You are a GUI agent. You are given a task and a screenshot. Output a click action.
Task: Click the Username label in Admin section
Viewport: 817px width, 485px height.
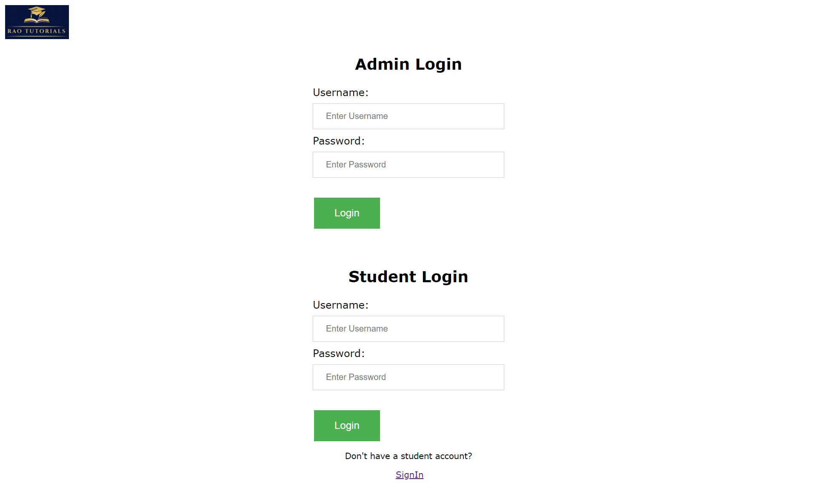(x=340, y=92)
